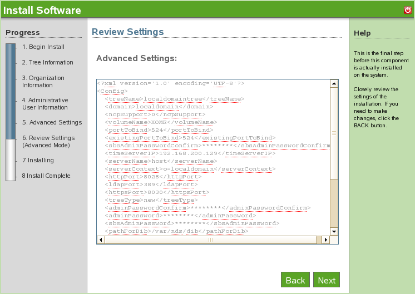Click the vertical scrollbar thumb

[x=334, y=133]
